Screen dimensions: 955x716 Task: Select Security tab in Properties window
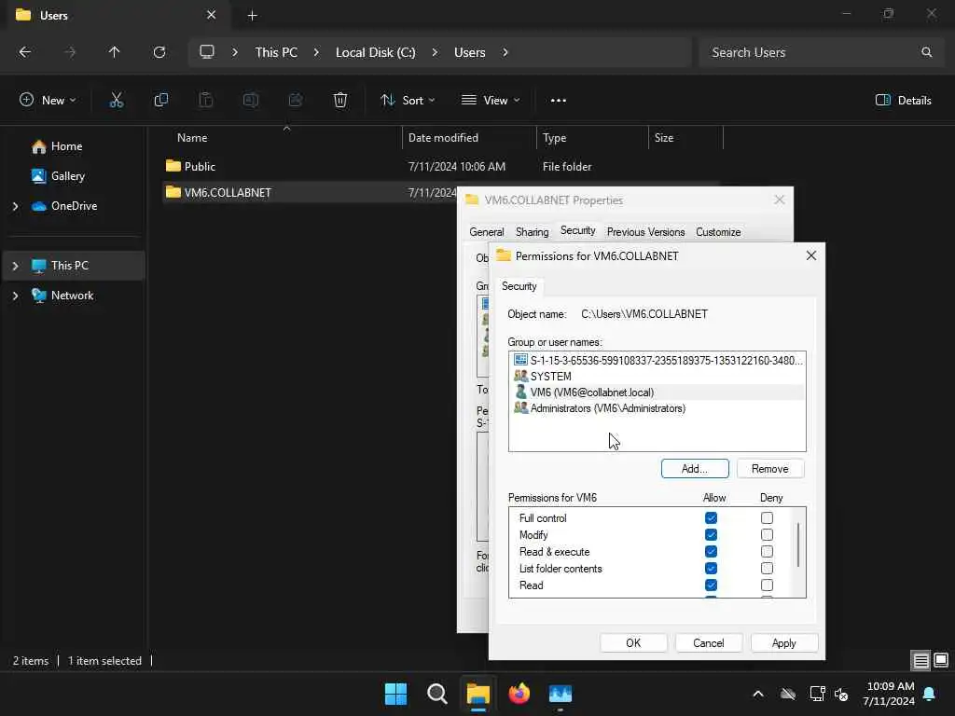tap(577, 230)
